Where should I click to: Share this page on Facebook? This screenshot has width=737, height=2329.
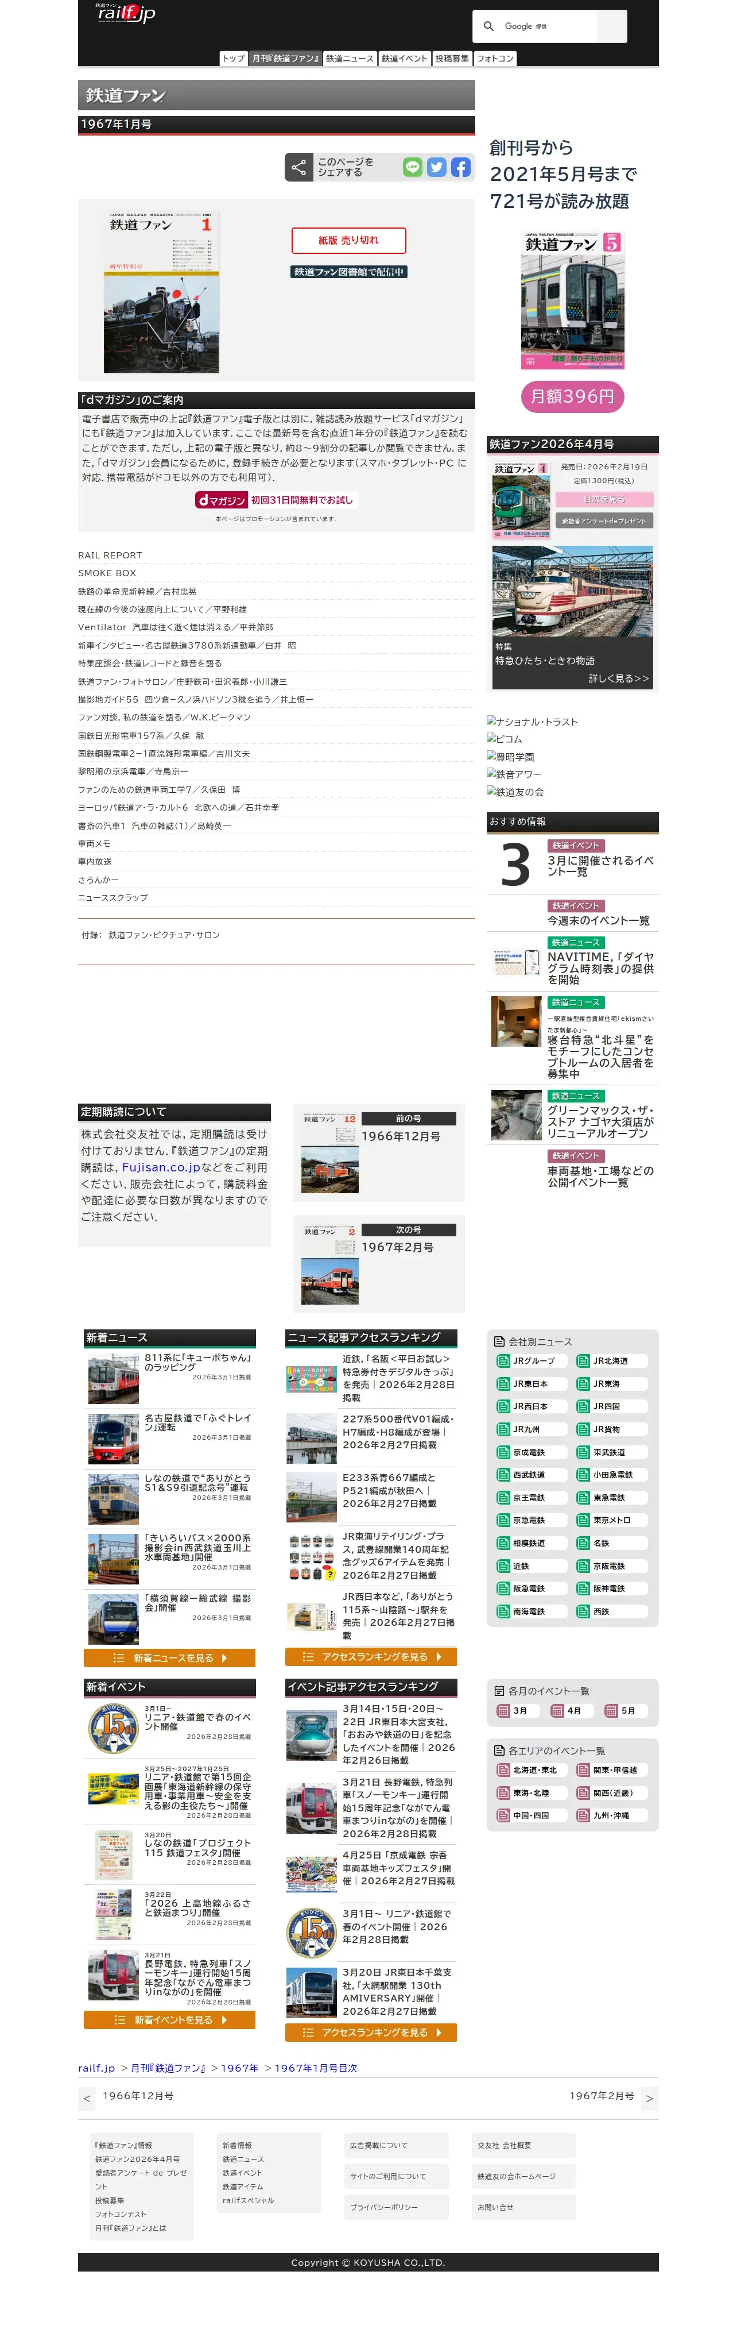pyautogui.click(x=460, y=167)
